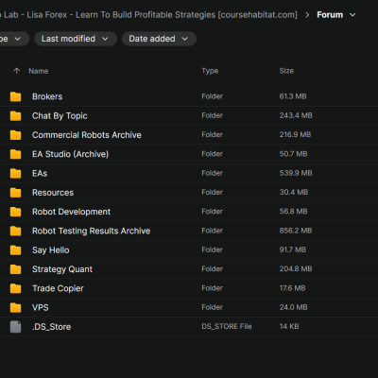Screen dimensions: 378x378
Task: Open the EAs folder name
Action: pyautogui.click(x=40, y=174)
